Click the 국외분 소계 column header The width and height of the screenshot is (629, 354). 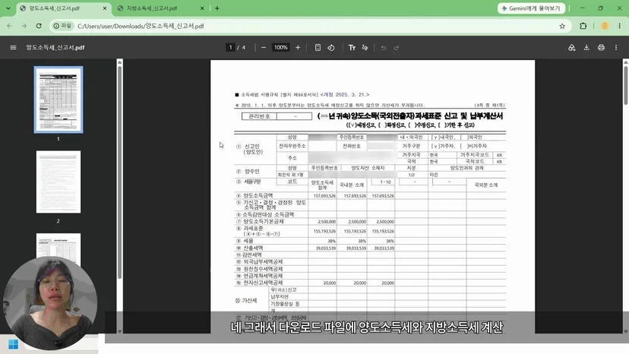click(x=485, y=185)
